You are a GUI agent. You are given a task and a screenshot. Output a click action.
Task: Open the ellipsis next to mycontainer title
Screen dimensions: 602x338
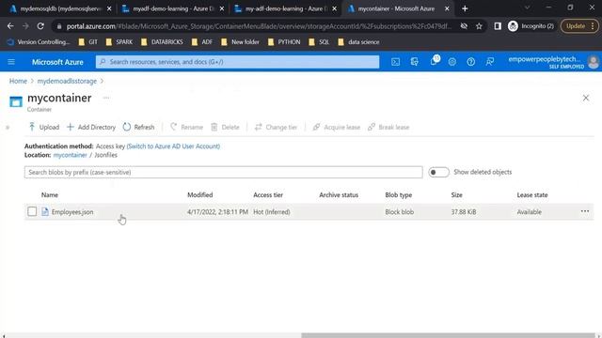point(106,98)
